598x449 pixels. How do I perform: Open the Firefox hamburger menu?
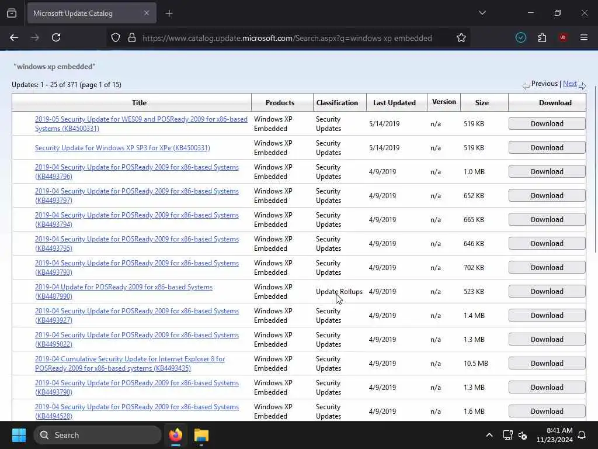tap(584, 37)
